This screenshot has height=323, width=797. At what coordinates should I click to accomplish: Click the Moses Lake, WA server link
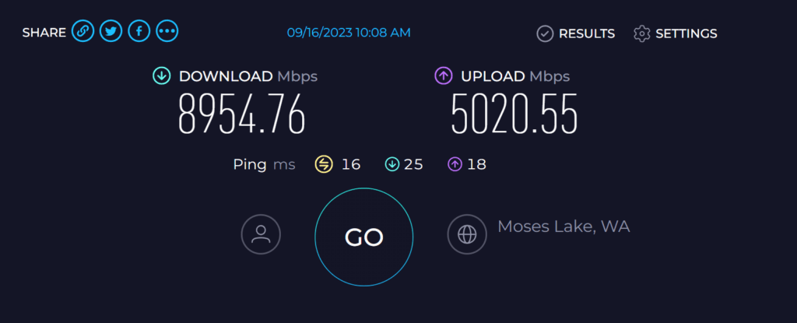coord(564,226)
